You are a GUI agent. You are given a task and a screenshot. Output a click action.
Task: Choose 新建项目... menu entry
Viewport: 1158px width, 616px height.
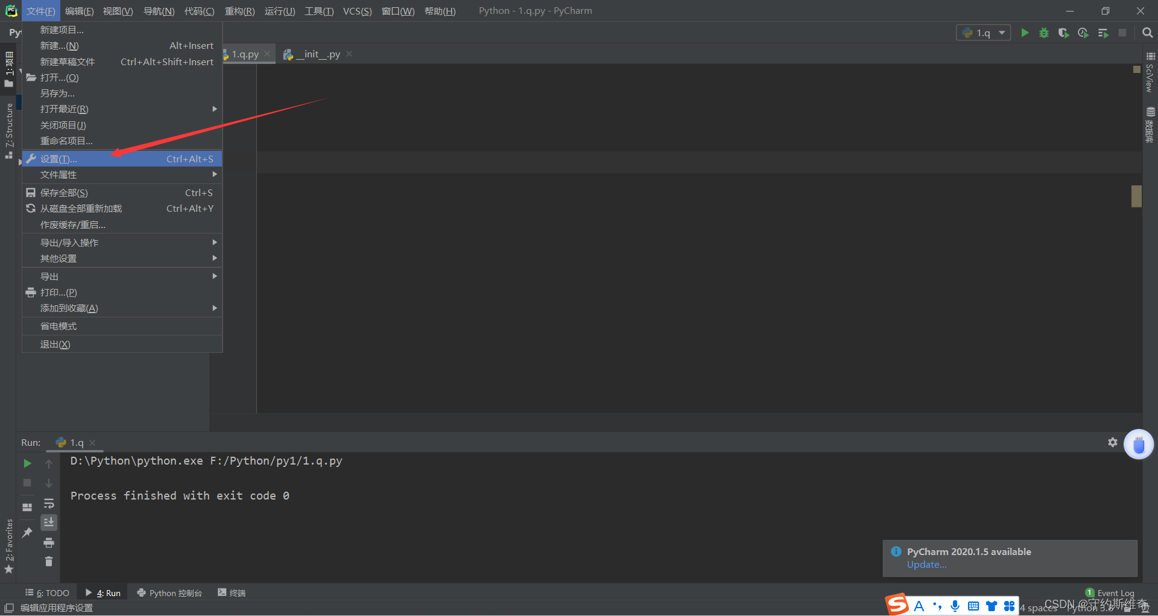coord(122,30)
